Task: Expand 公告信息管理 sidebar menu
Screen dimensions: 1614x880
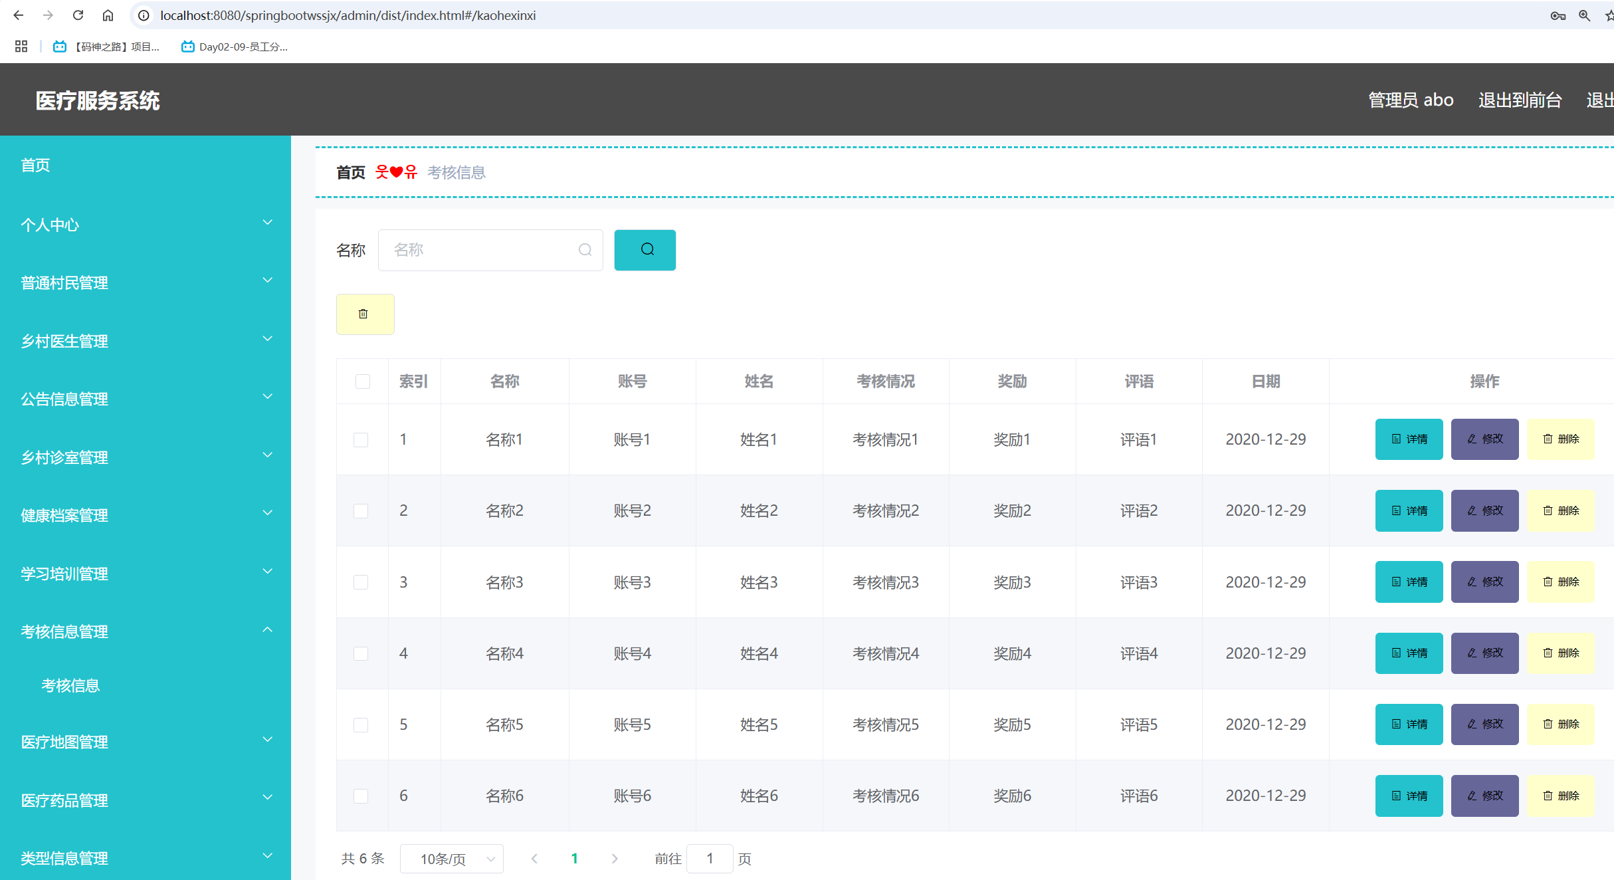Action: coord(146,399)
